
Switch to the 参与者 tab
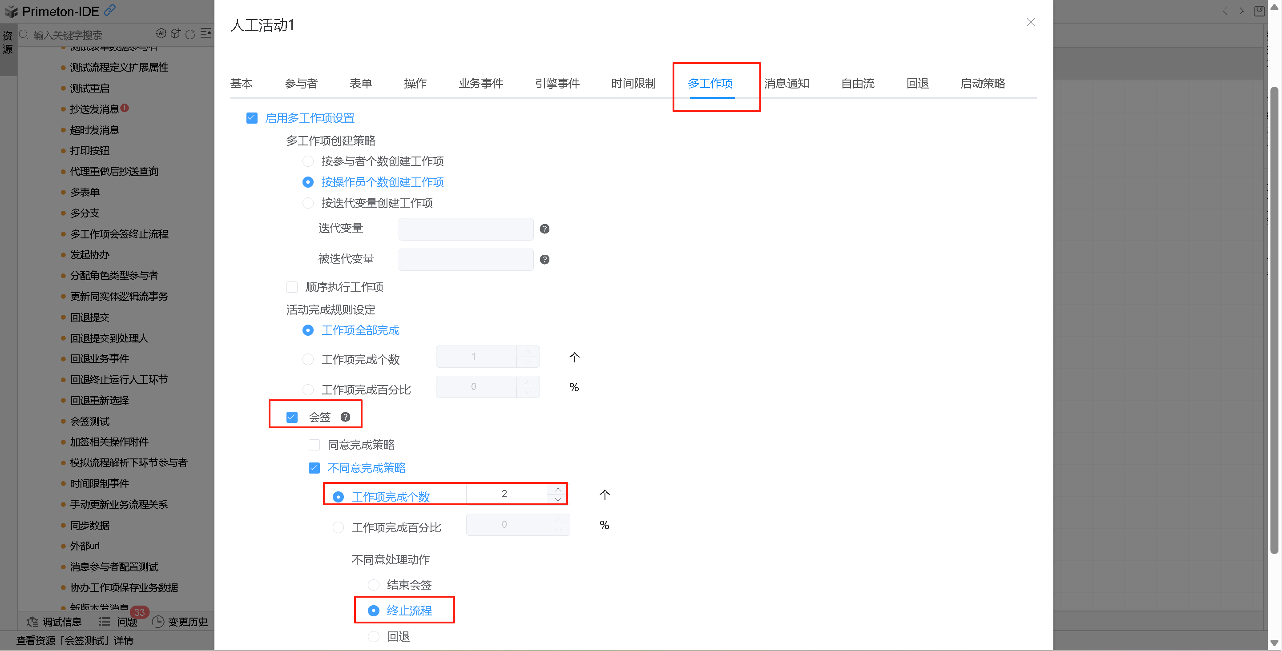[301, 84]
